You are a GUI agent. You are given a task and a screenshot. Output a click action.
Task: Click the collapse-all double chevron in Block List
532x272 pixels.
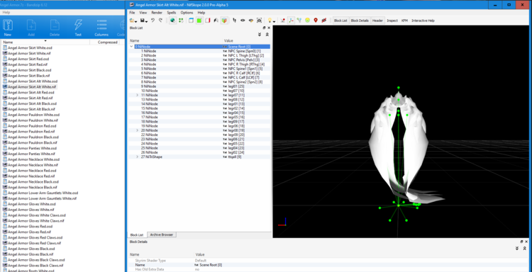(x=267, y=35)
